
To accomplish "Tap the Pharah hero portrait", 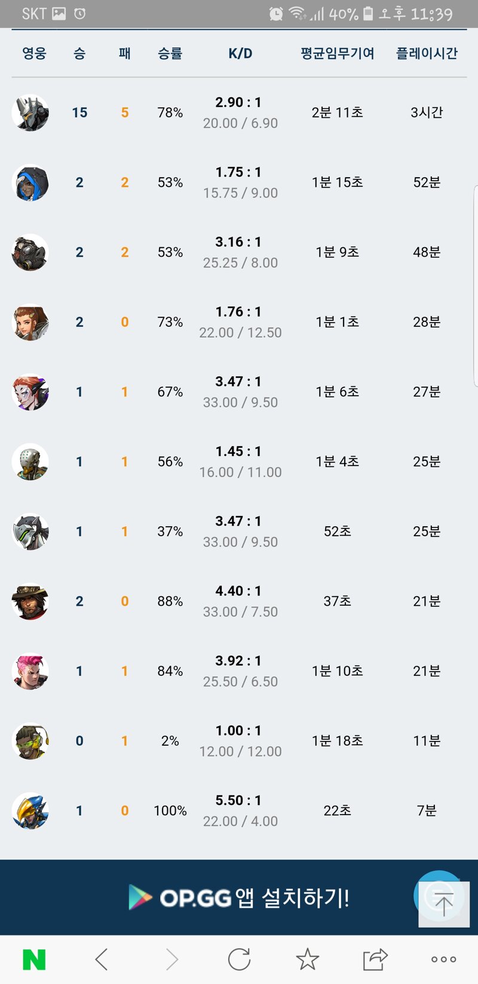I will click(x=30, y=810).
